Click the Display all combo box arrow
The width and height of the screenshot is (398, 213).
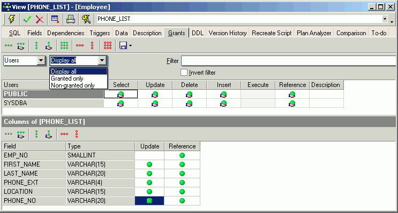102,60
